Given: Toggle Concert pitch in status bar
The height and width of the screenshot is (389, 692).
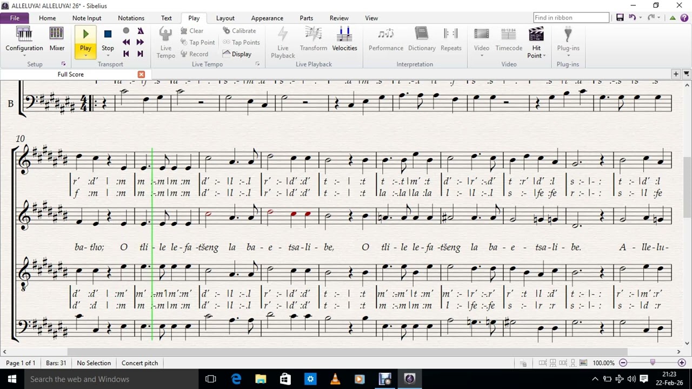Looking at the screenshot, I should (139, 363).
